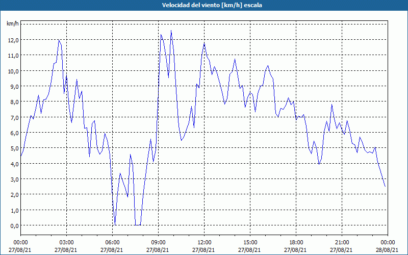Select the 9,0 y-axis value
Screen dimensions: 408x255
click(15, 86)
